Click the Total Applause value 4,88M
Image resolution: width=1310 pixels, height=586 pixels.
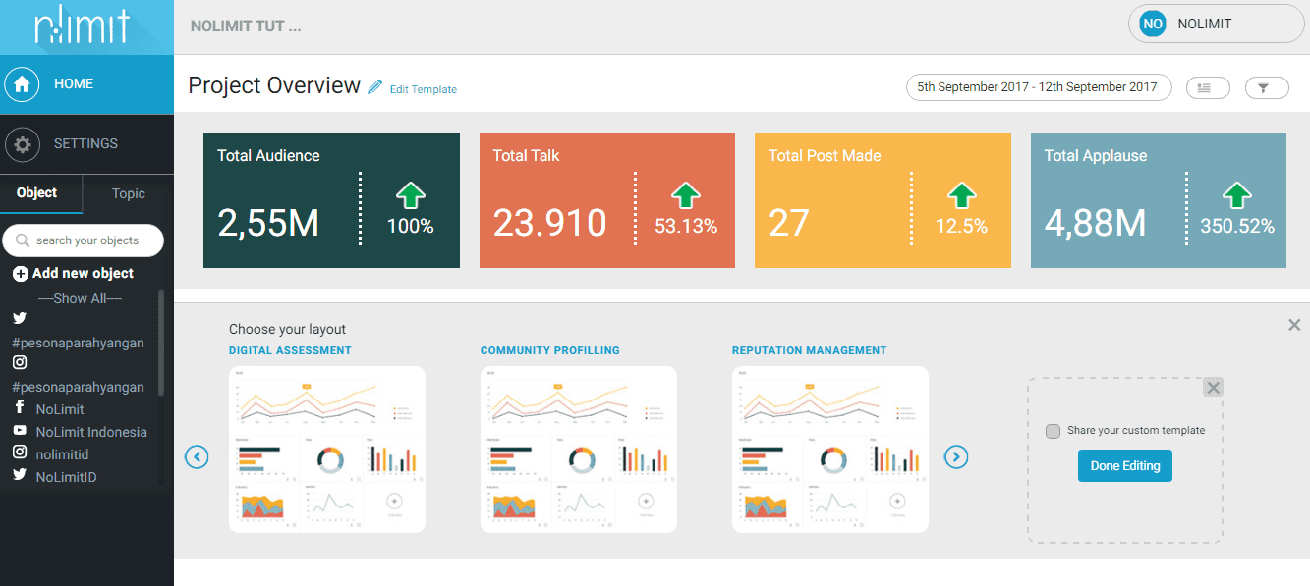coord(1095,224)
